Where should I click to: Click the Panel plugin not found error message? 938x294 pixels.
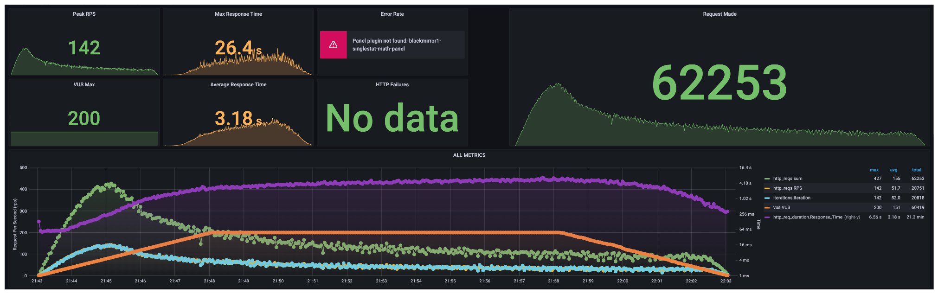pyautogui.click(x=397, y=45)
